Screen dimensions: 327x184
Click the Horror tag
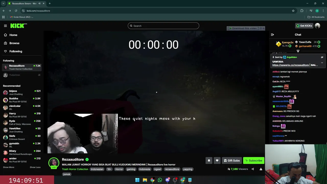tap(119, 169)
